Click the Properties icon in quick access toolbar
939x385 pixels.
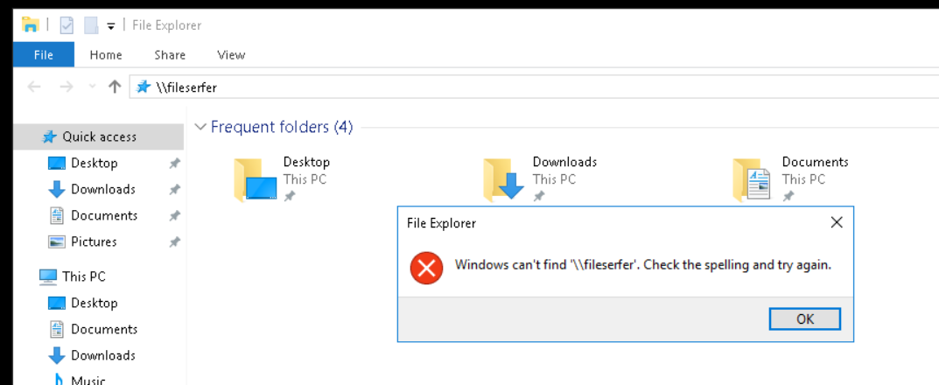click(x=67, y=25)
